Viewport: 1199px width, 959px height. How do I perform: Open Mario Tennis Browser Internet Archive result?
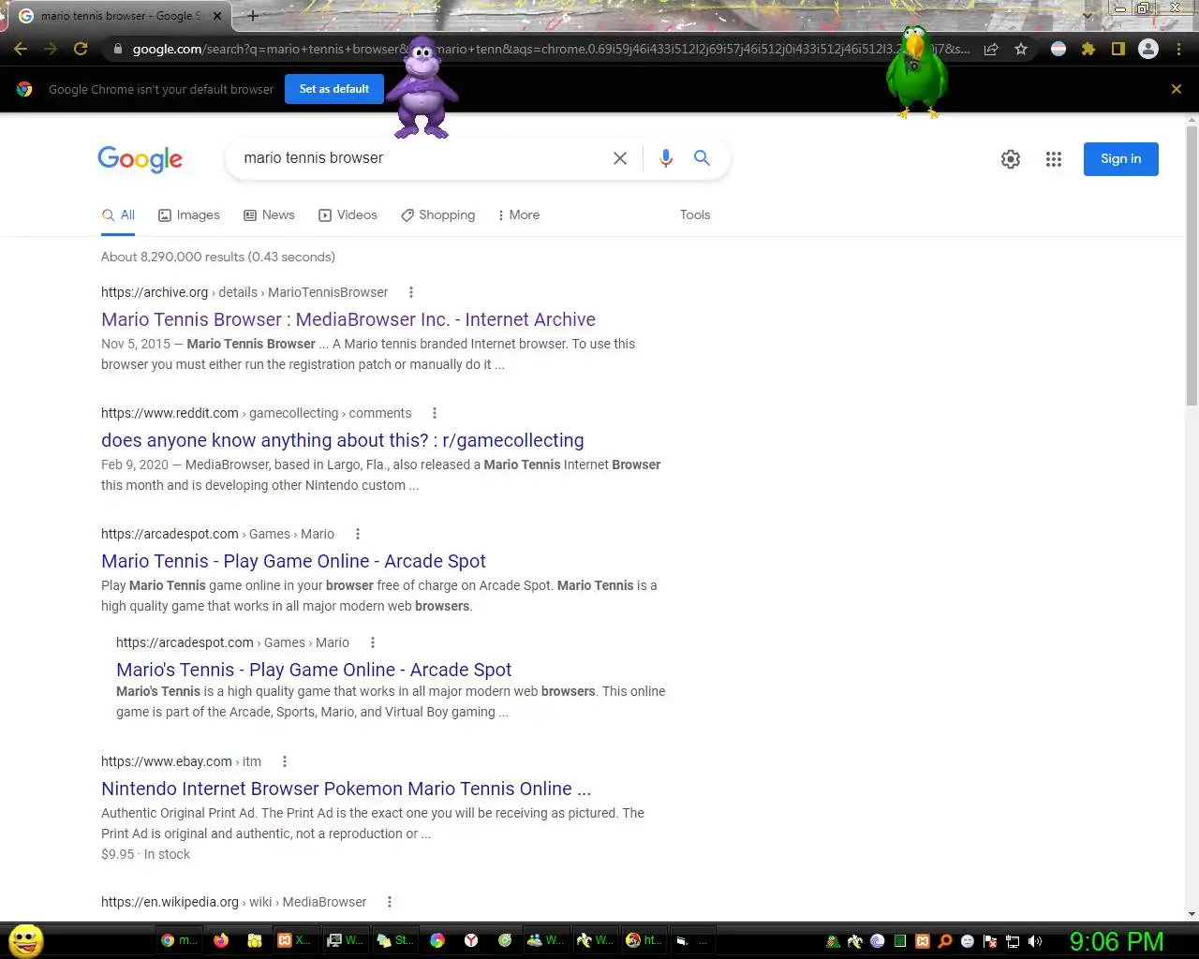(x=348, y=319)
